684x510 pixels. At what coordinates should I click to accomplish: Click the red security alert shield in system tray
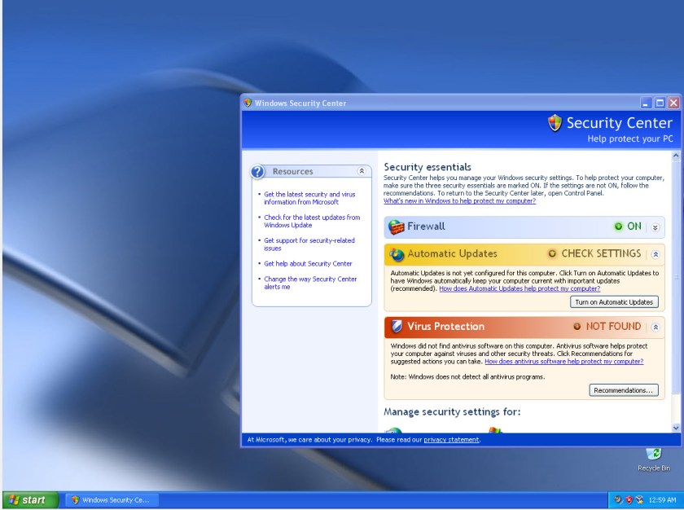(629, 500)
